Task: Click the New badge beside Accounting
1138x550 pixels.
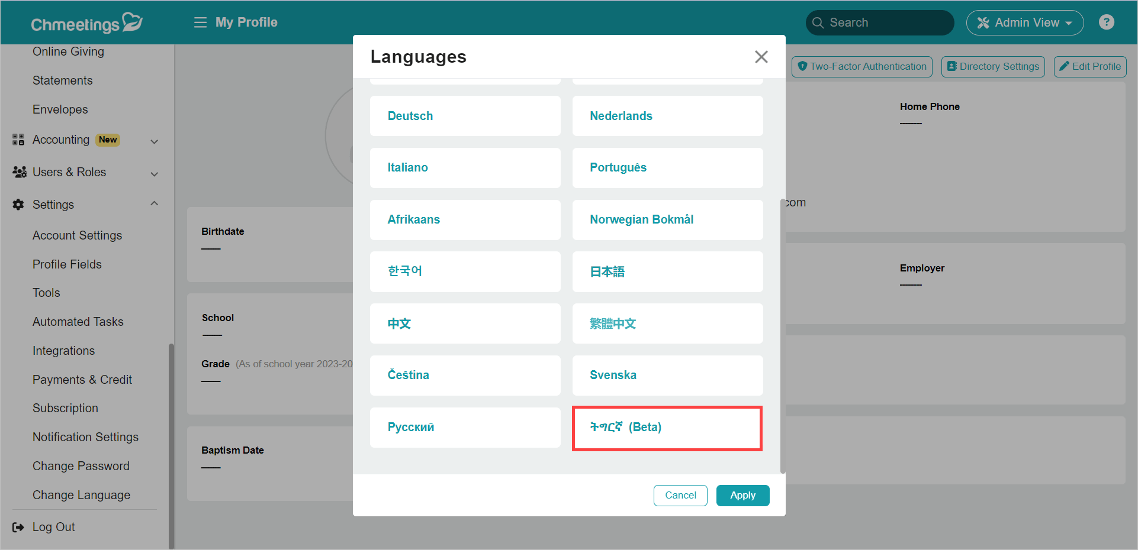Action: click(108, 140)
